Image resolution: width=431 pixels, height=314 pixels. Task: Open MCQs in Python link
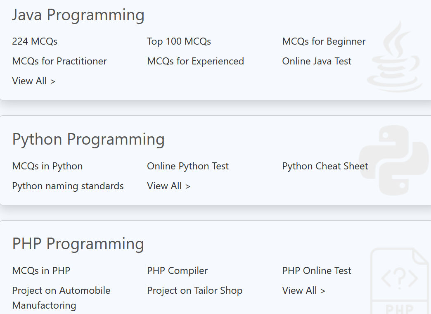tap(47, 166)
